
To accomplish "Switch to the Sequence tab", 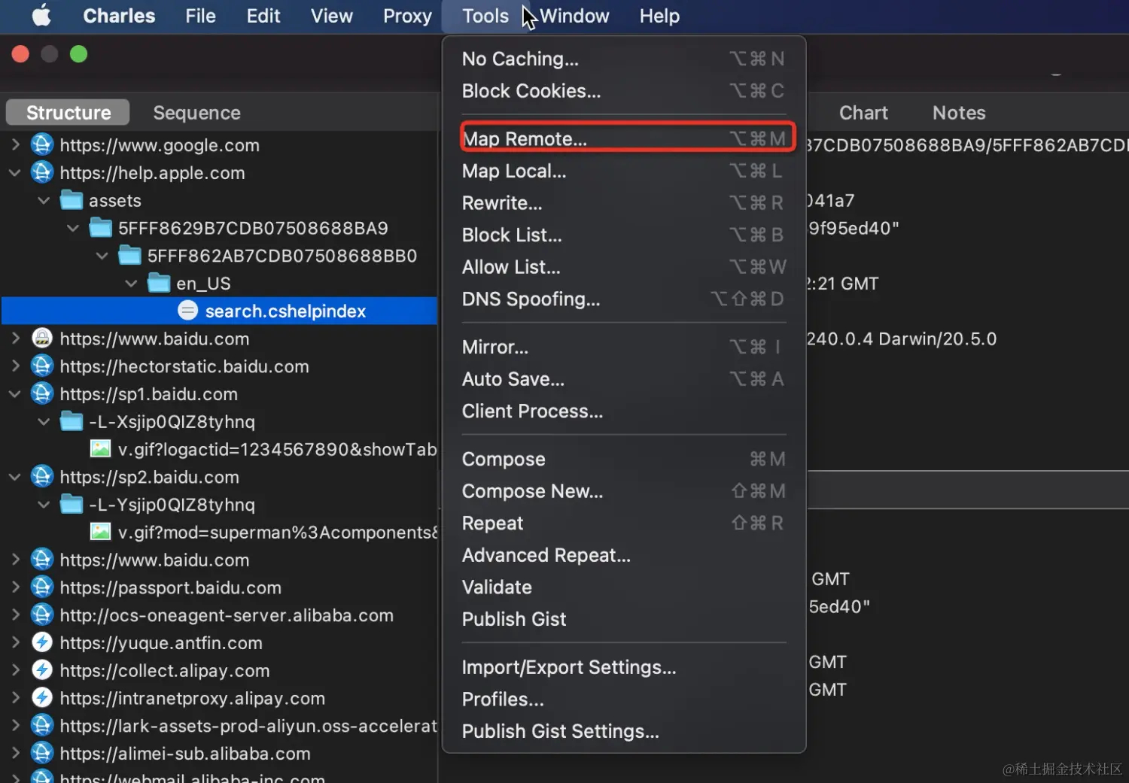I will tap(196, 112).
